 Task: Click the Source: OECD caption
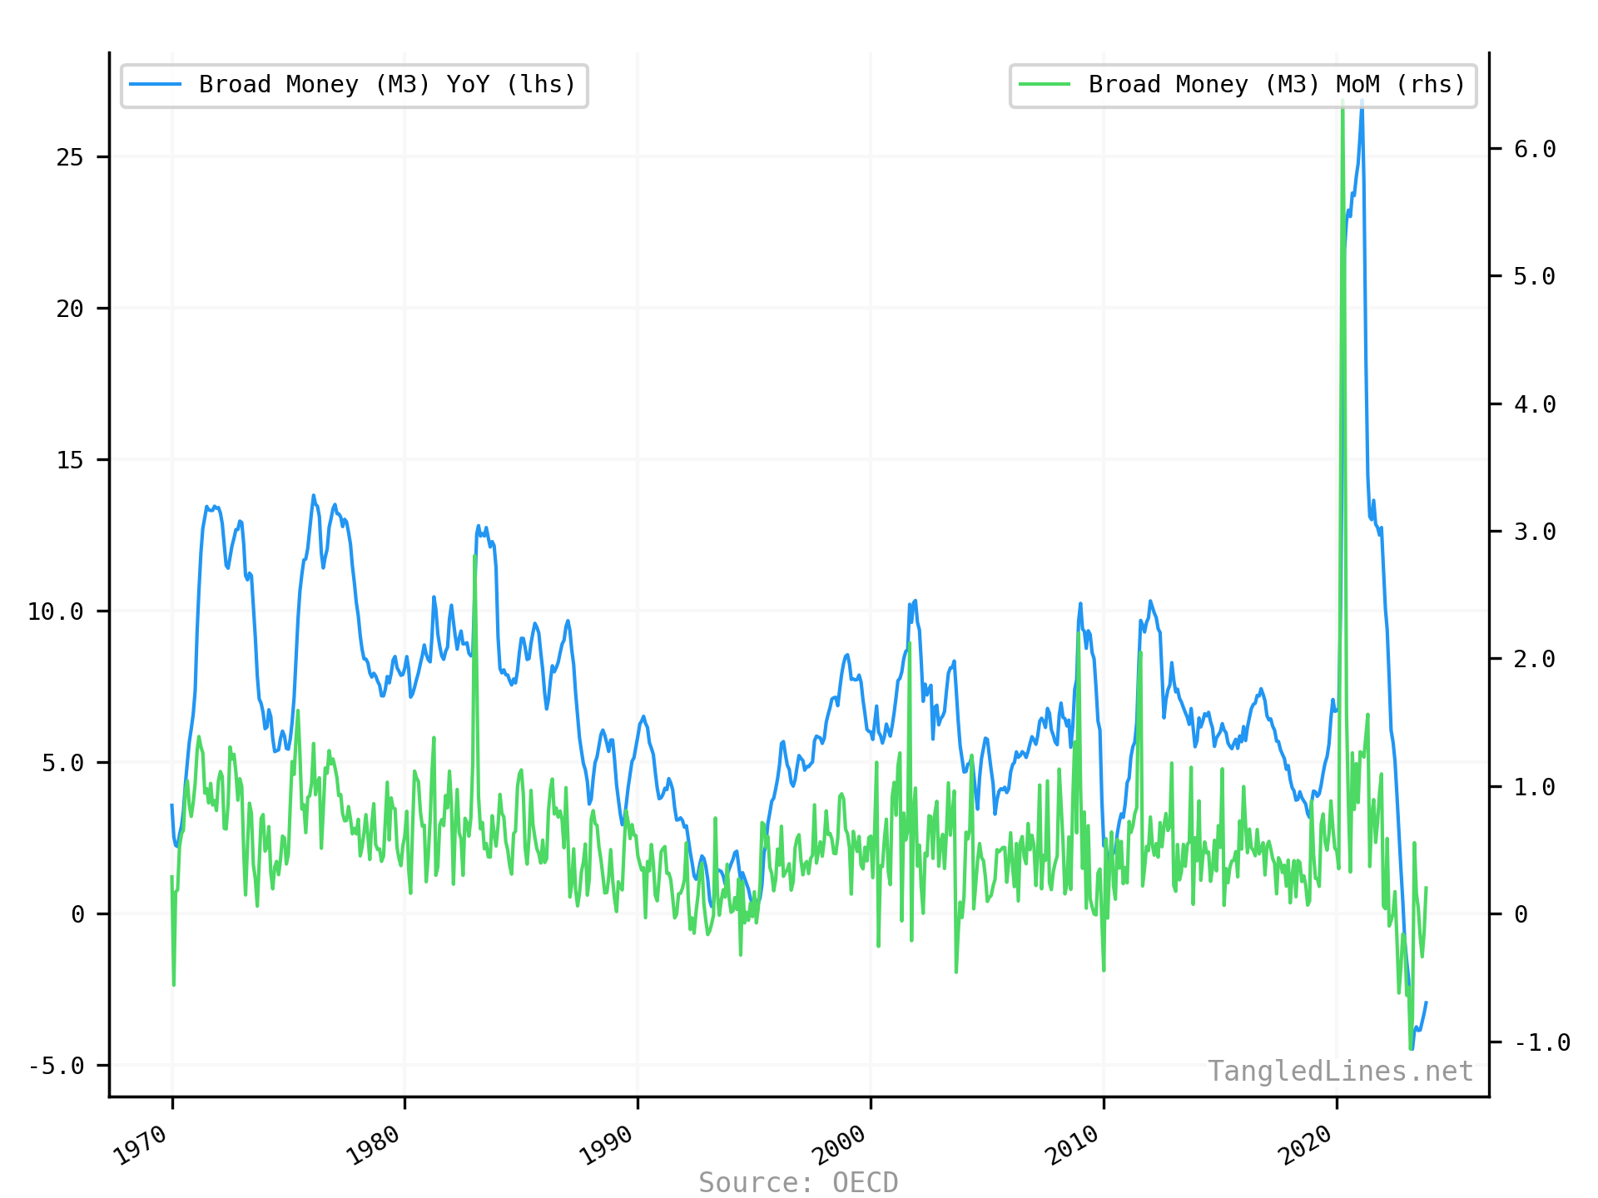(798, 1182)
